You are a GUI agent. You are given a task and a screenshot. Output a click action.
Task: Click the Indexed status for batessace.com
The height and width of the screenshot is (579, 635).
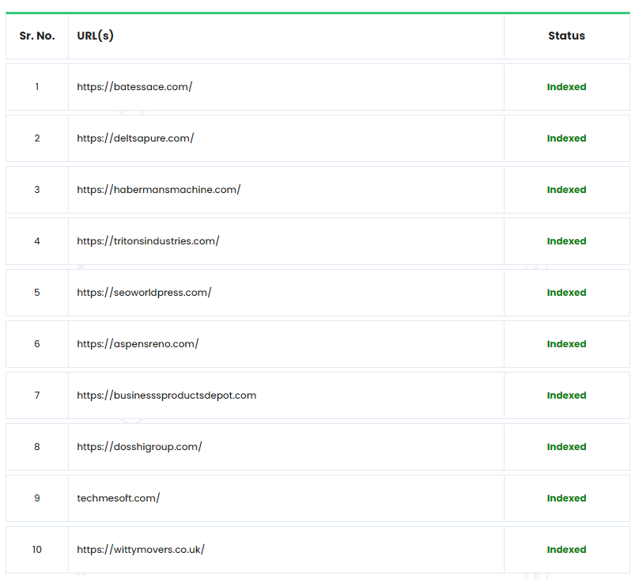pos(566,87)
